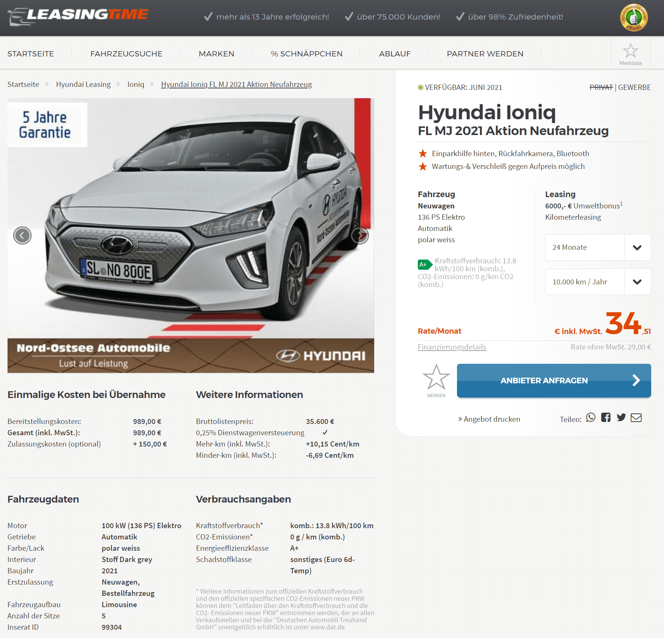Click the arrow on Anbieter anfragen button
The height and width of the screenshot is (638, 664).
coord(636,380)
